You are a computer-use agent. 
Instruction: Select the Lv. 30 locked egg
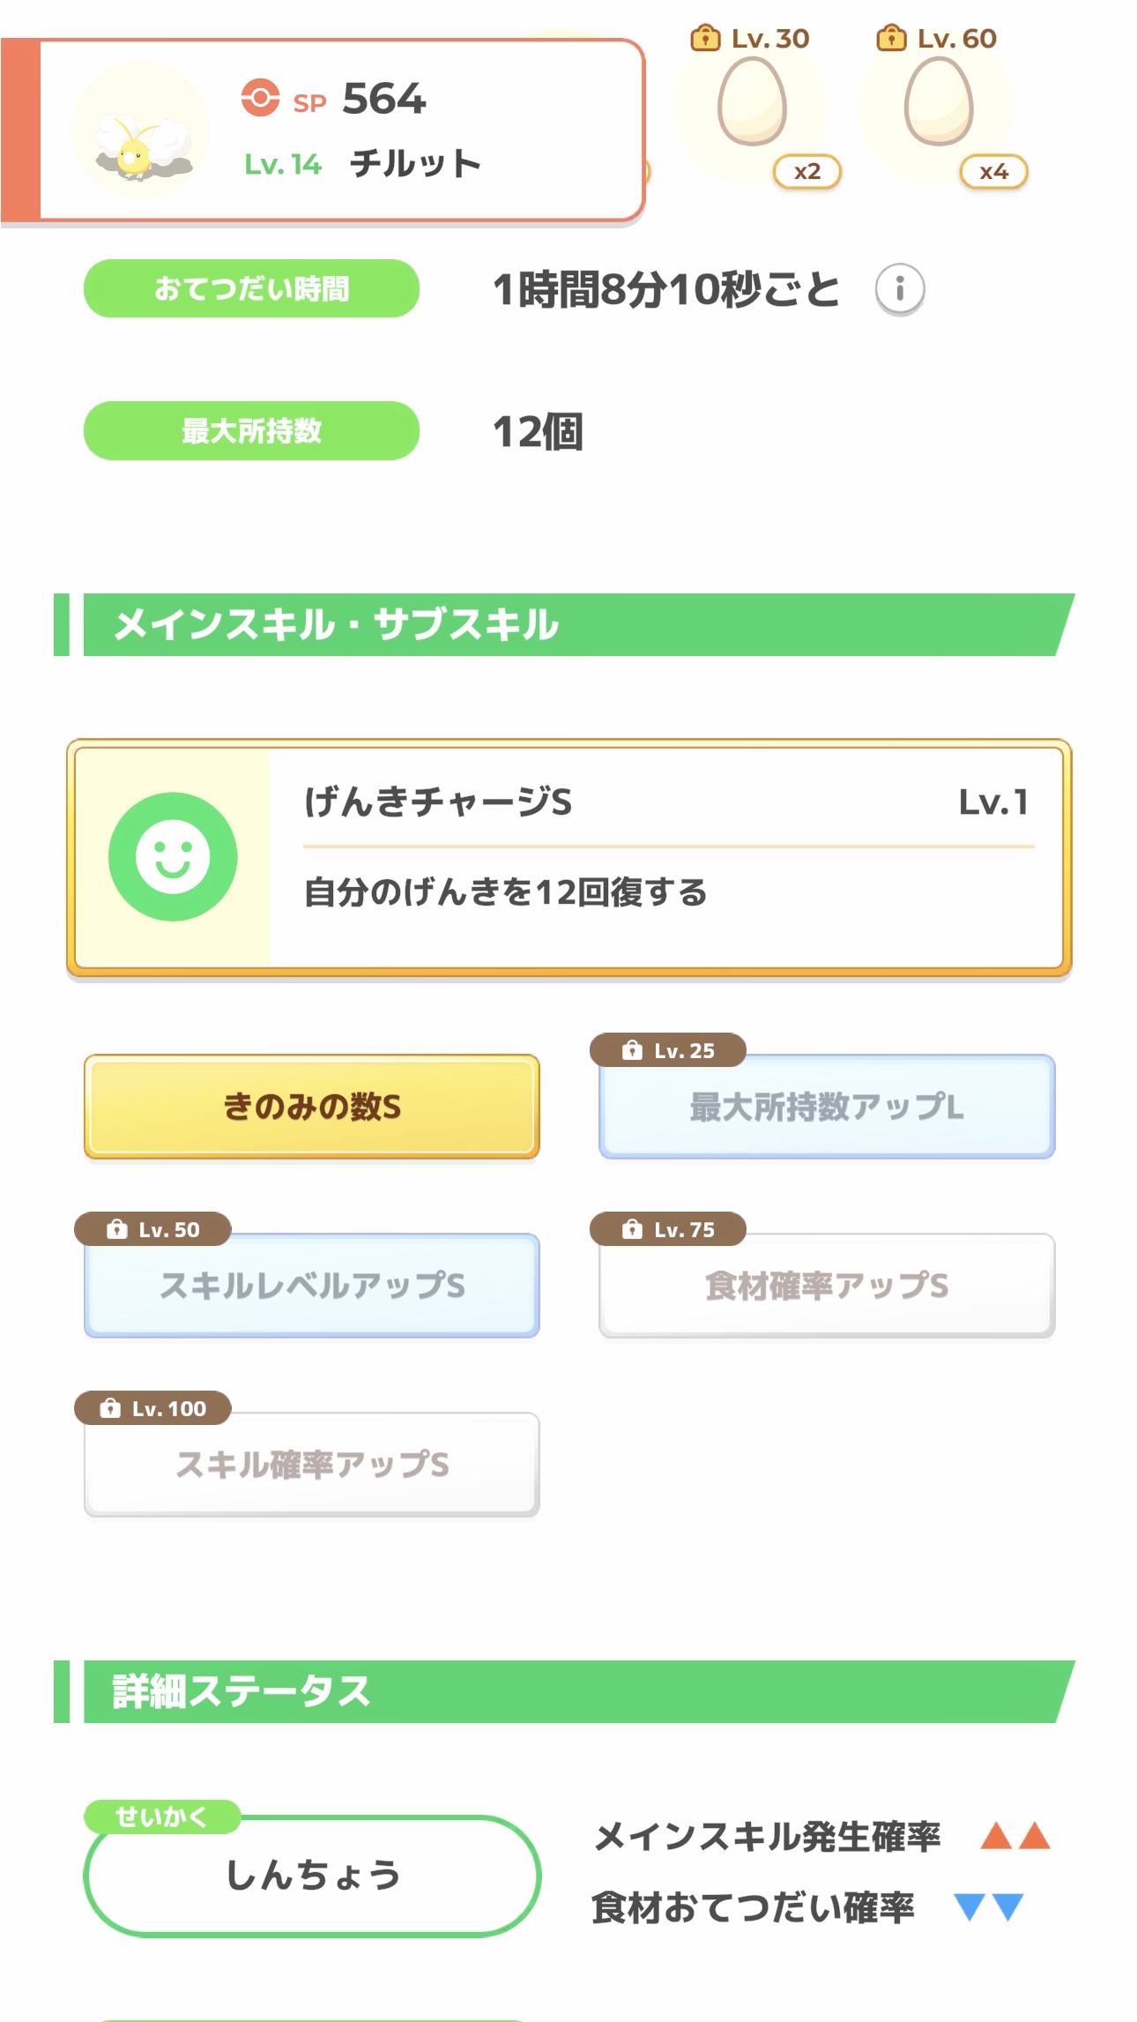tap(752, 103)
